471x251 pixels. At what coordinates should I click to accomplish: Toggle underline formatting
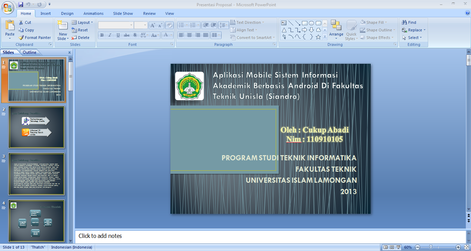tap(118, 35)
